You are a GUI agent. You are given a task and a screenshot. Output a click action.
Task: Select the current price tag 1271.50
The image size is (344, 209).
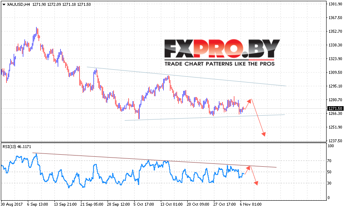pyautogui.click(x=335, y=109)
